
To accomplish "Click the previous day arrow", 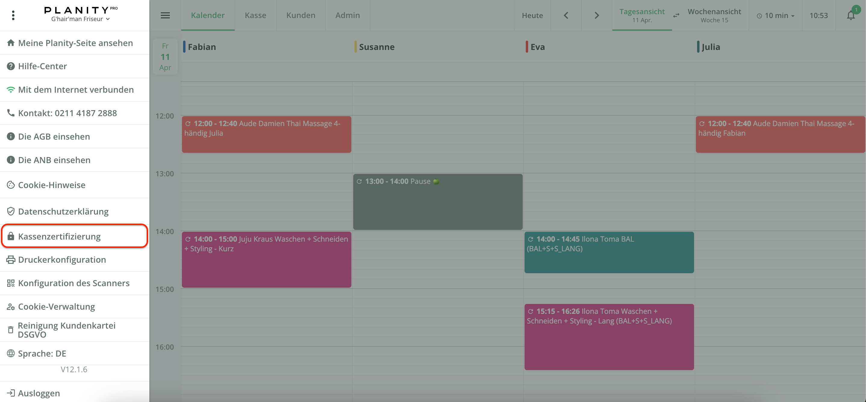I will click(x=566, y=15).
